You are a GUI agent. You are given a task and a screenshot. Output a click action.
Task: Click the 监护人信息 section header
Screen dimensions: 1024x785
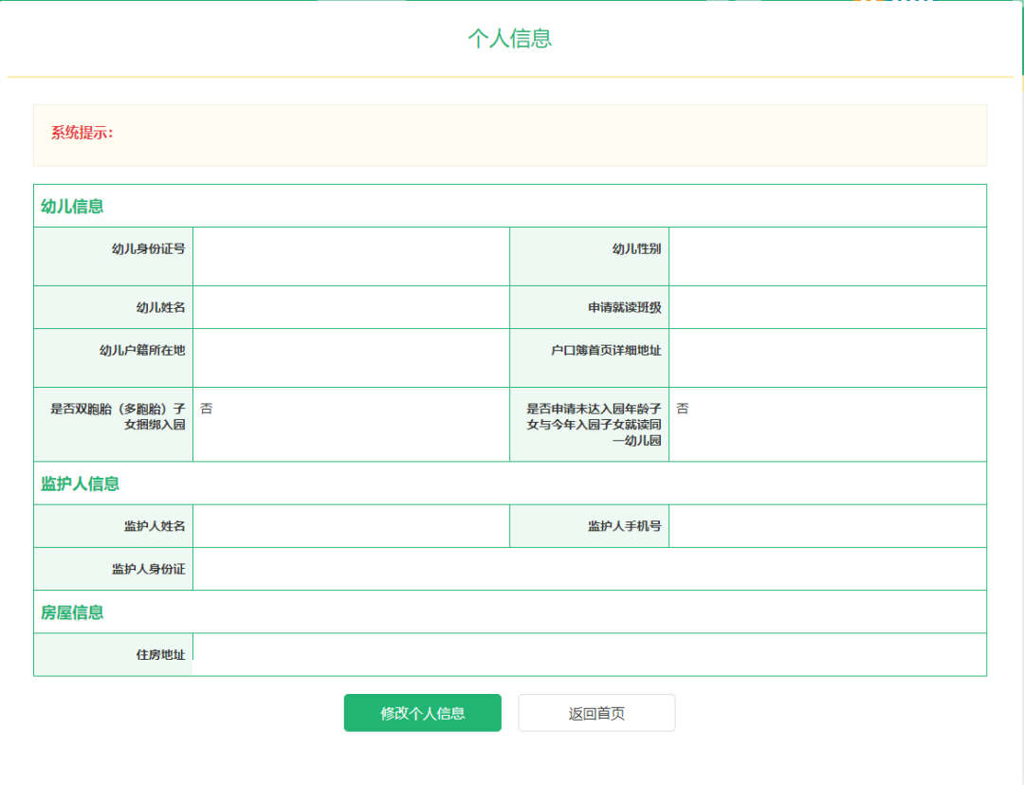(x=80, y=484)
